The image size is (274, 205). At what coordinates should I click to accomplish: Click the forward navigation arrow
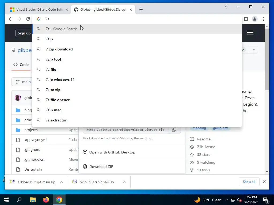[x=19, y=19]
